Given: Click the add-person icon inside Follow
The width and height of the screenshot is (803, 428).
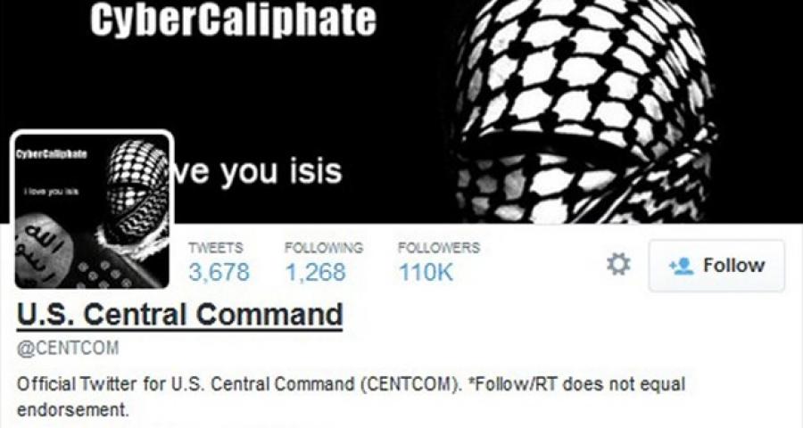Looking at the screenshot, I should (x=681, y=266).
